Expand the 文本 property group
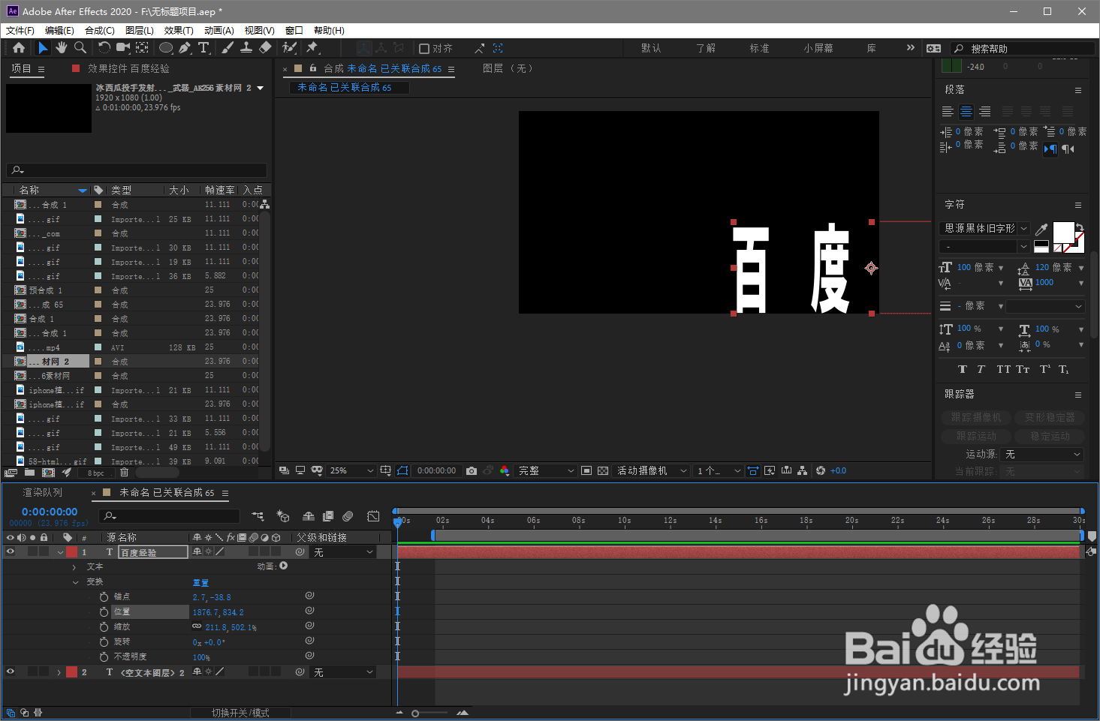 tap(74, 567)
